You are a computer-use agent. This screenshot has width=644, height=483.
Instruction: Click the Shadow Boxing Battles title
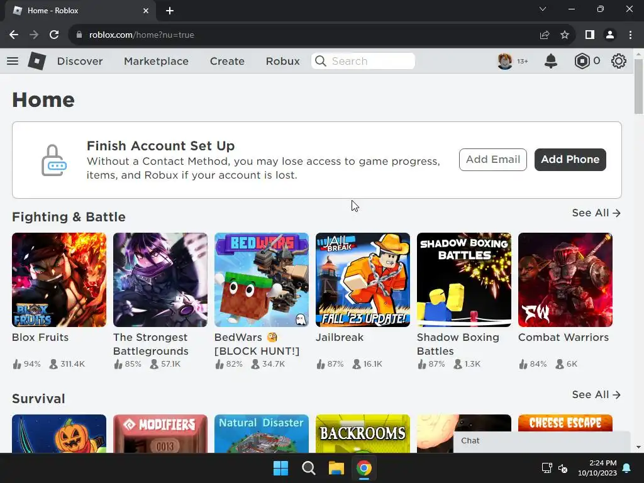point(458,344)
